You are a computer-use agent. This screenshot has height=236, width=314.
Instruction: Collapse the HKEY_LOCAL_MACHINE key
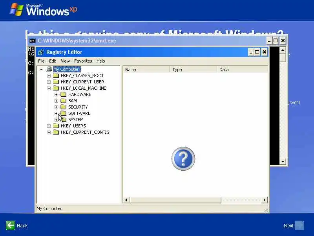(x=49, y=88)
